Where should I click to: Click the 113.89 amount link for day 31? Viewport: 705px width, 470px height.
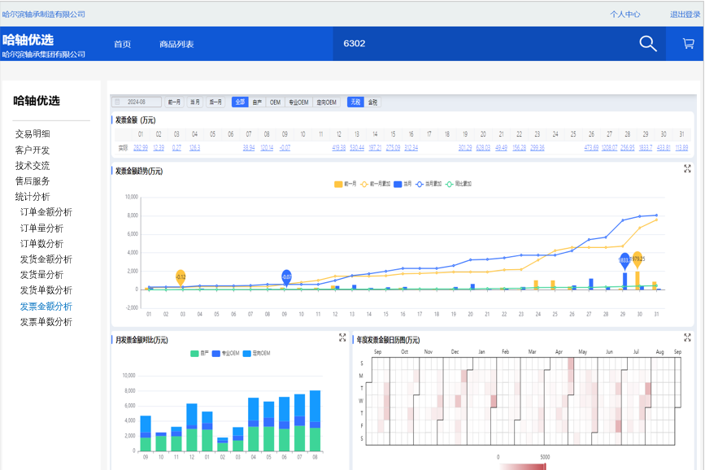(x=681, y=148)
